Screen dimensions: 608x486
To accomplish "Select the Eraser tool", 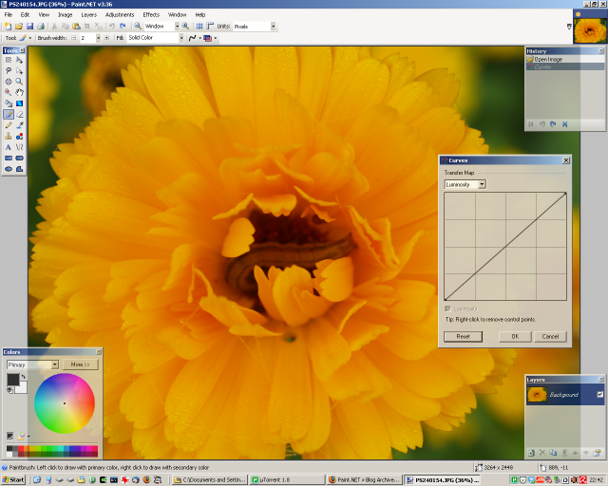I will point(19,114).
